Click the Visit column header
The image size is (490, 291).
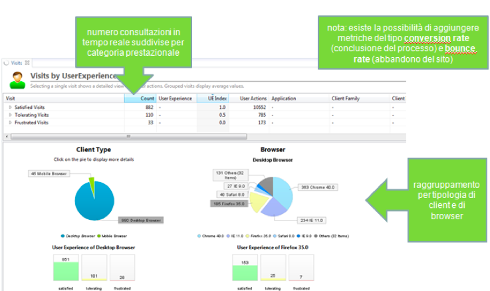pos(64,98)
